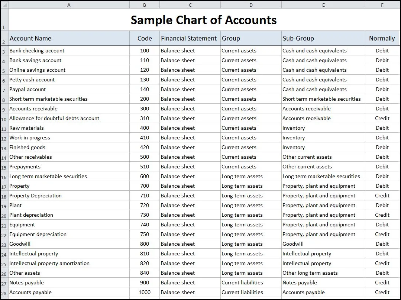The image size is (401, 300).
Task: Select the Credit cell for Plant depreciation
Action: 382,215
